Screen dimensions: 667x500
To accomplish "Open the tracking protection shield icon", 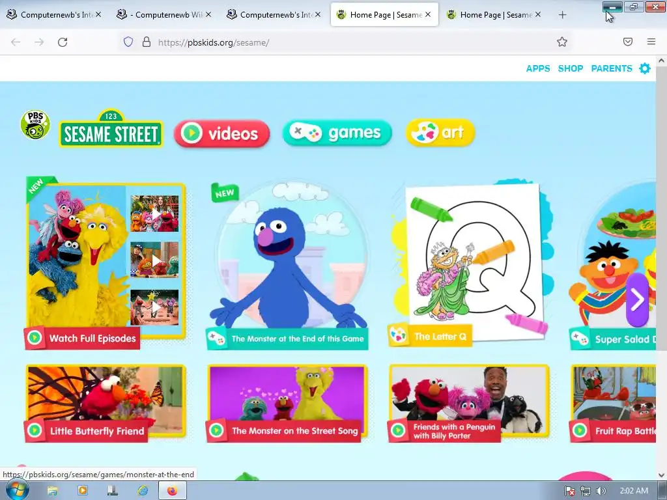I will click(x=128, y=42).
